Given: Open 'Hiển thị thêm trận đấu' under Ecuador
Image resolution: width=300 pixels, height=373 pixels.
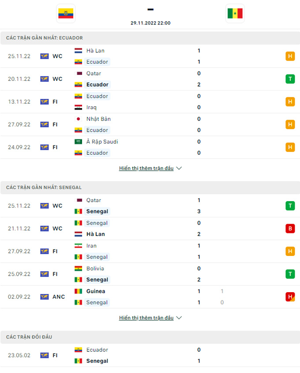Looking at the screenshot, I should click(146, 168).
